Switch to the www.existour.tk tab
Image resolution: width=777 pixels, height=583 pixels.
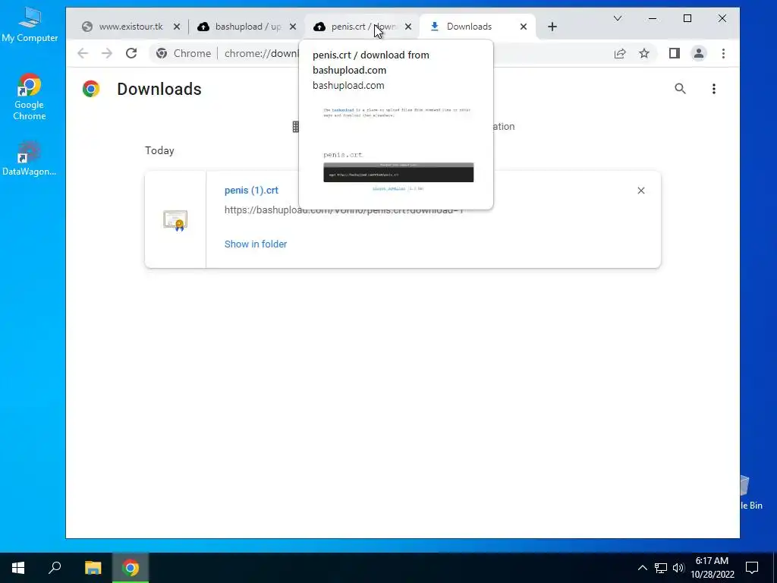tap(130, 27)
